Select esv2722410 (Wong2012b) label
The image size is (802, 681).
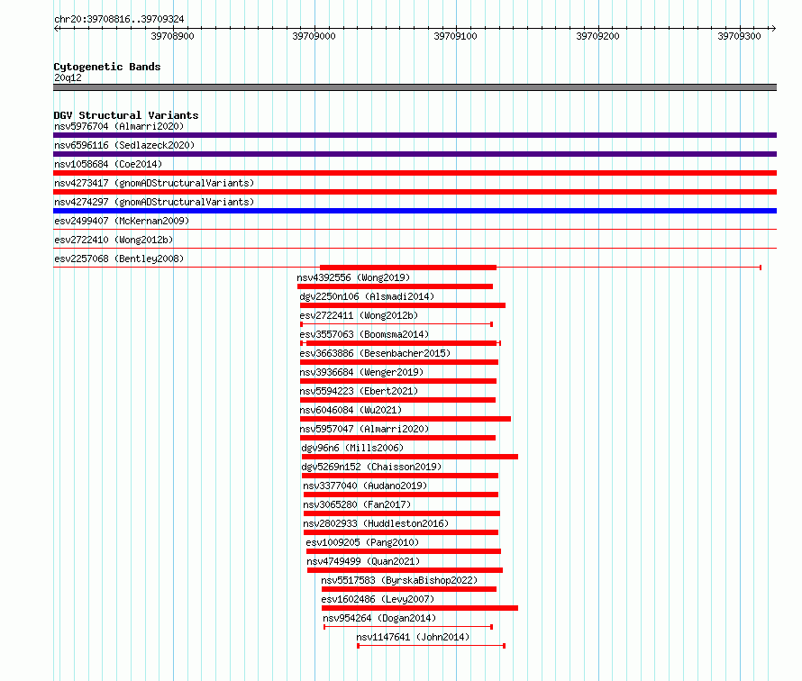tap(114, 240)
